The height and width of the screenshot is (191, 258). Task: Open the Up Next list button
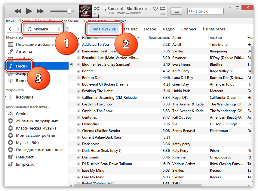[x=176, y=11]
